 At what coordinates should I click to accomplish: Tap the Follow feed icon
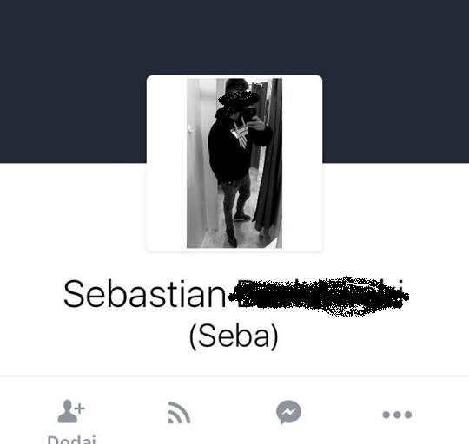point(179,413)
